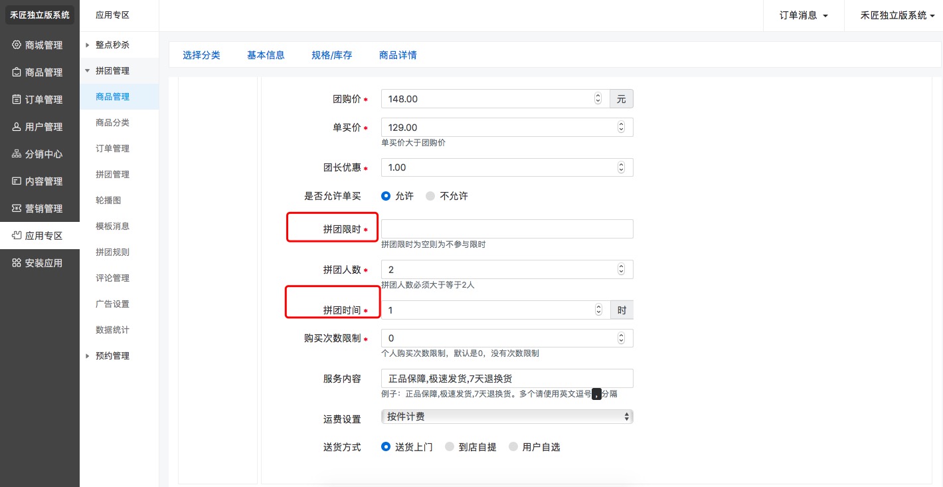
Task: Click the 商城管理 sidebar icon
Action: (x=17, y=45)
